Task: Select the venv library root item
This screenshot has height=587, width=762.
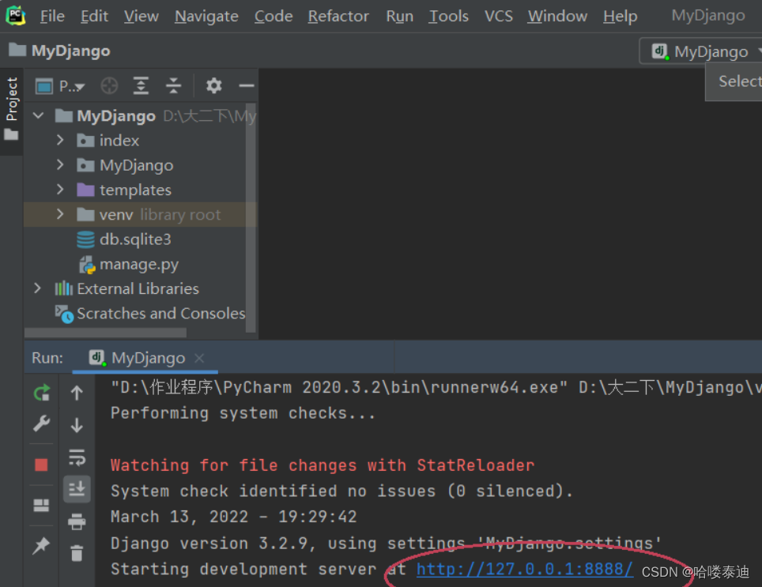Action: point(140,215)
